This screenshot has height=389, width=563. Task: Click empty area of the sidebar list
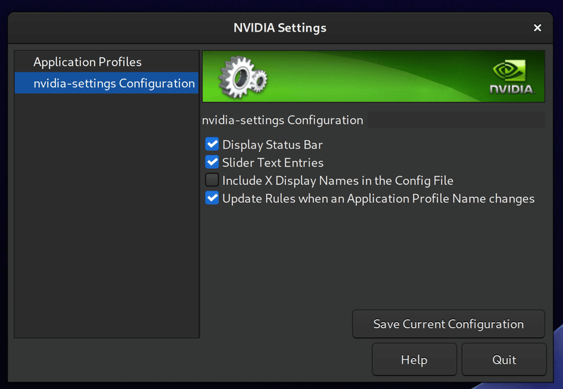click(x=107, y=215)
